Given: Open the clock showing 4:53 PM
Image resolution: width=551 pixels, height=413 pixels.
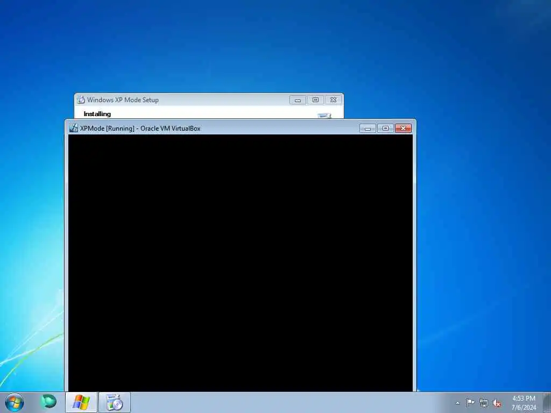Looking at the screenshot, I should pyautogui.click(x=524, y=403).
